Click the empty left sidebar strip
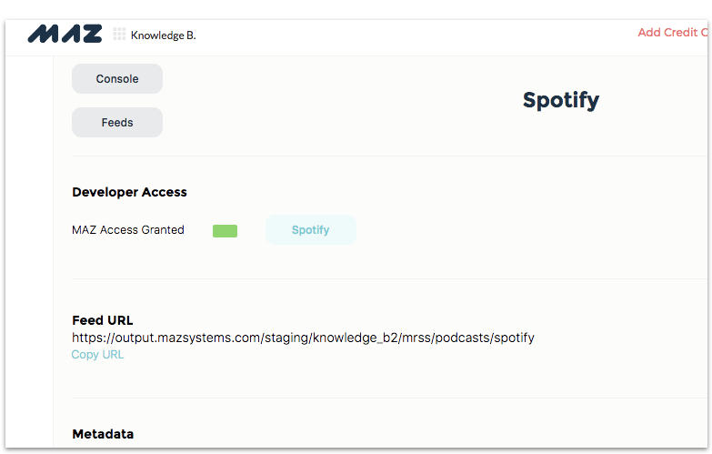712x454 pixels. click(29, 252)
